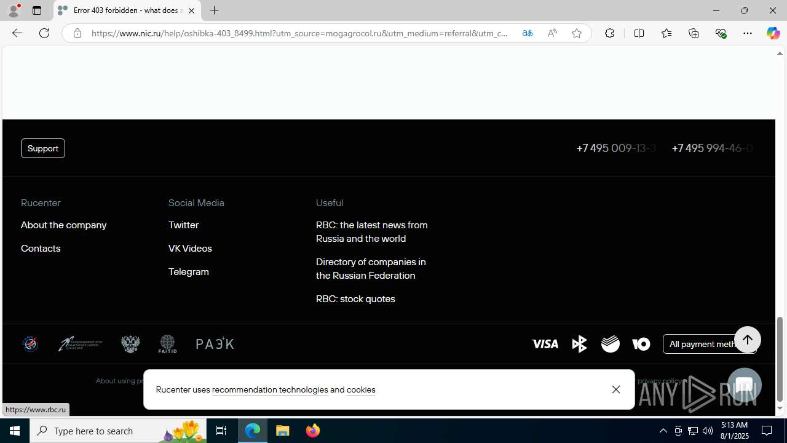Click the coordination center domain logo
Viewport: 787px width, 443px height.
pos(81,344)
